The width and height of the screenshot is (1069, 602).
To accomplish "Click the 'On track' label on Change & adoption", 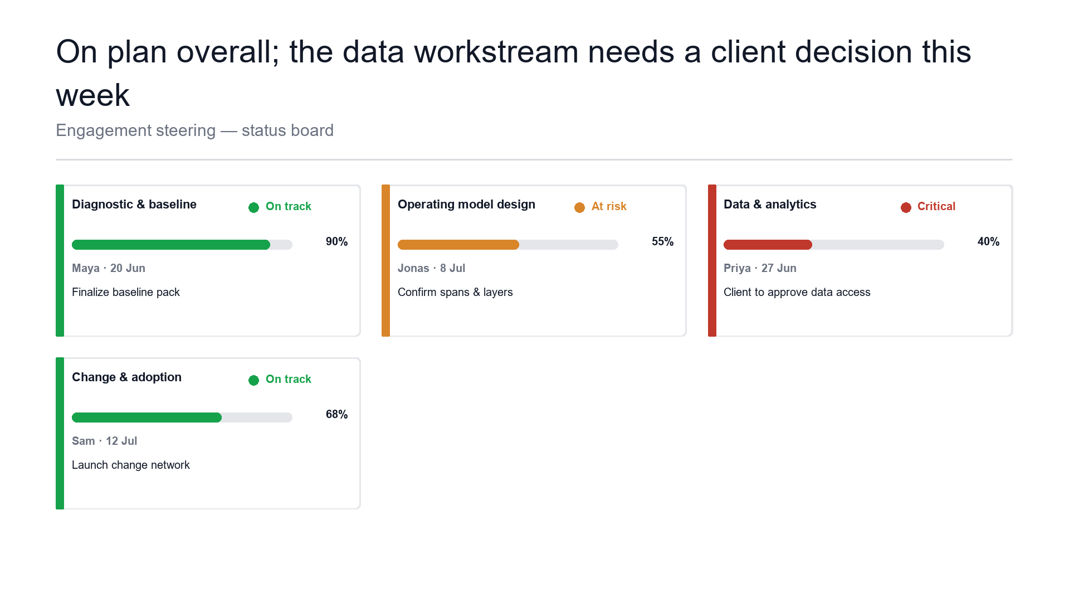I will click(289, 379).
